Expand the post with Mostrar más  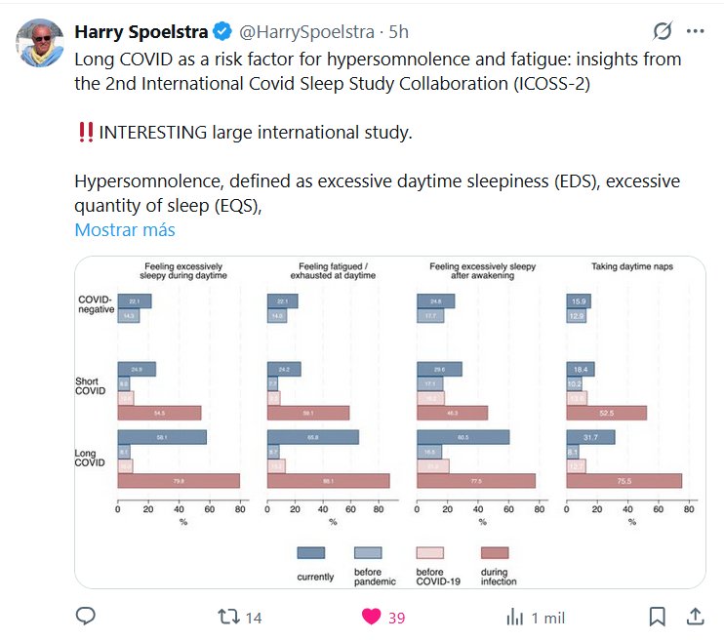pyautogui.click(x=125, y=230)
